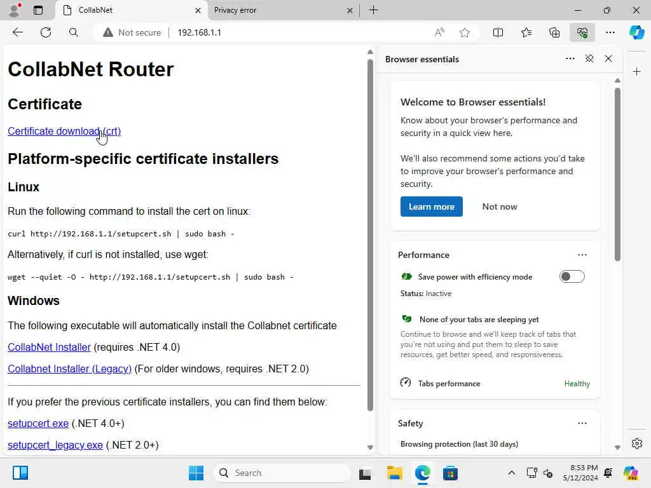This screenshot has height=488, width=651.
Task: Click the taskbar Search box
Action: pos(282,473)
